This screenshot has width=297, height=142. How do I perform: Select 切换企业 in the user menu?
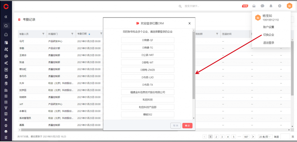(x=269, y=35)
